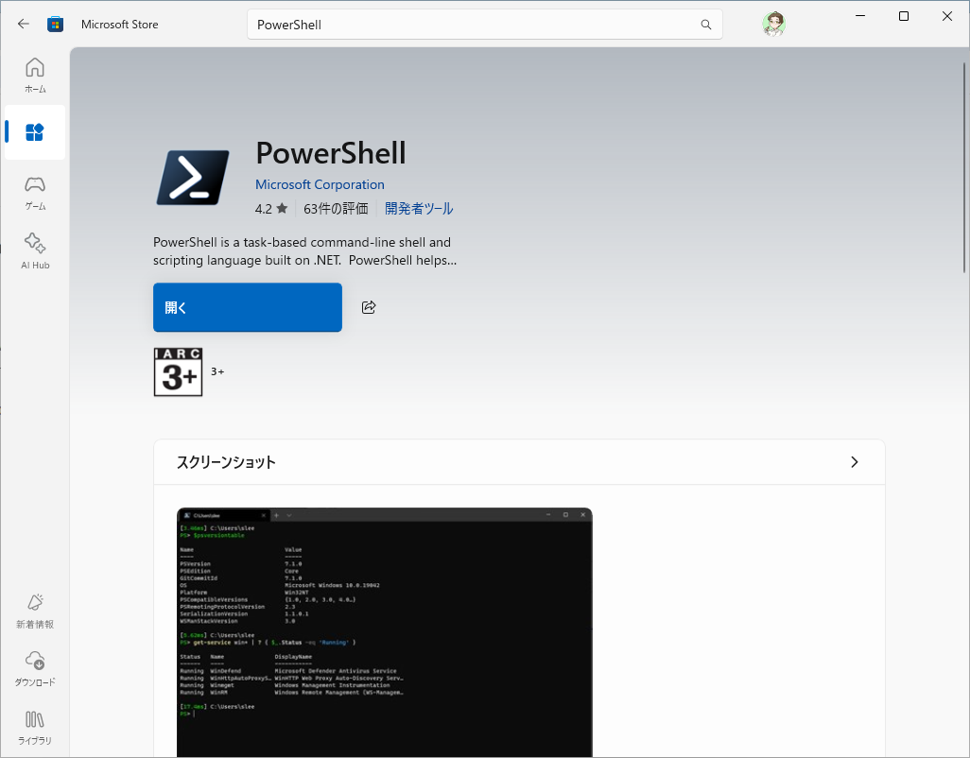The width and height of the screenshot is (970, 758).
Task: Open the user profile avatar
Action: 773,25
